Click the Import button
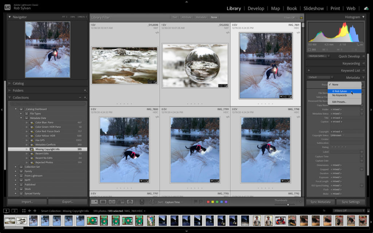 (27, 202)
